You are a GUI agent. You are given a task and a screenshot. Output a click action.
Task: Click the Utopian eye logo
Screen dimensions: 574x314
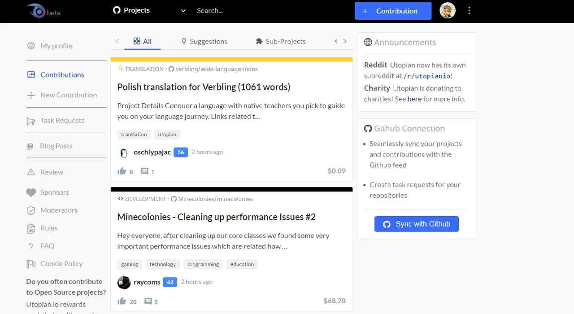pyautogui.click(x=36, y=10)
